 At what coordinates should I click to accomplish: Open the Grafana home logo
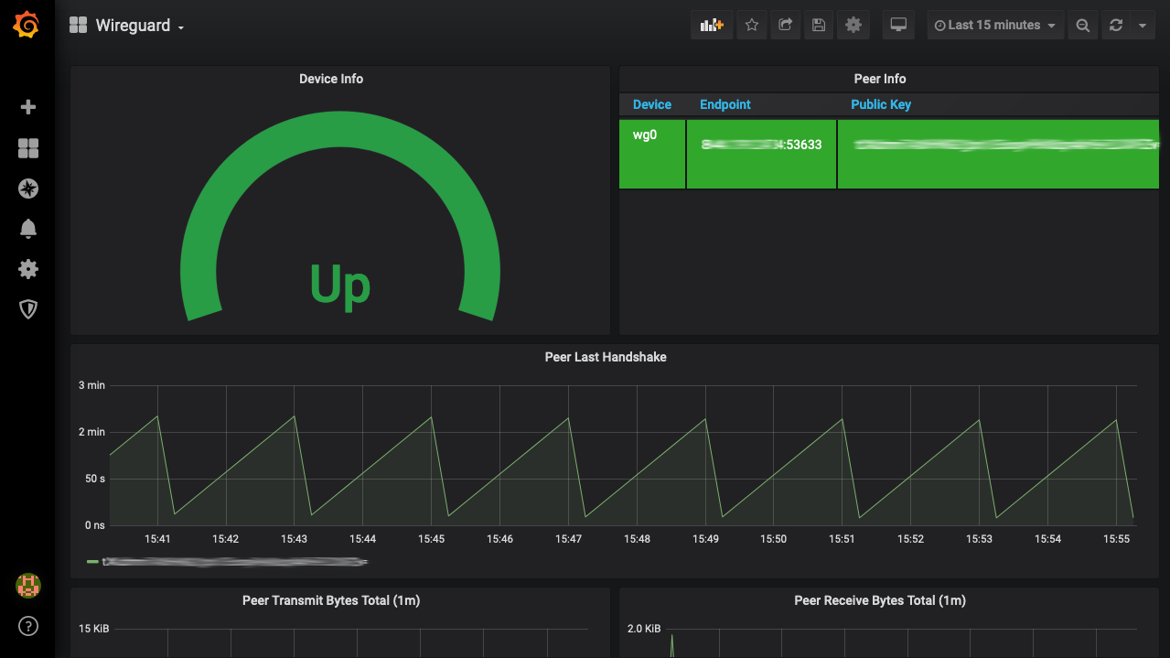click(27, 25)
